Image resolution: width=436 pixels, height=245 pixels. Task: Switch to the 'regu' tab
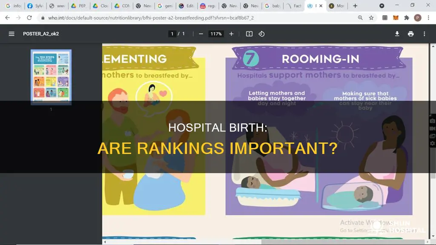[208, 6]
